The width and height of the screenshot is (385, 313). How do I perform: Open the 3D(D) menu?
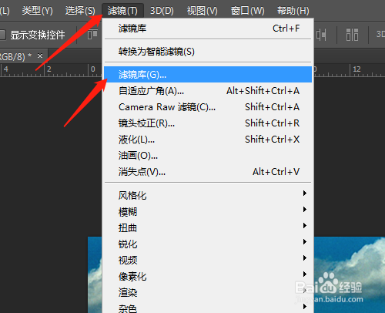pos(162,11)
